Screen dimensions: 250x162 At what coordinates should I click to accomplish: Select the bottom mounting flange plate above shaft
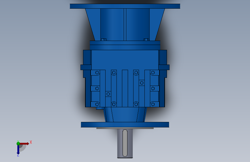tap(125, 125)
